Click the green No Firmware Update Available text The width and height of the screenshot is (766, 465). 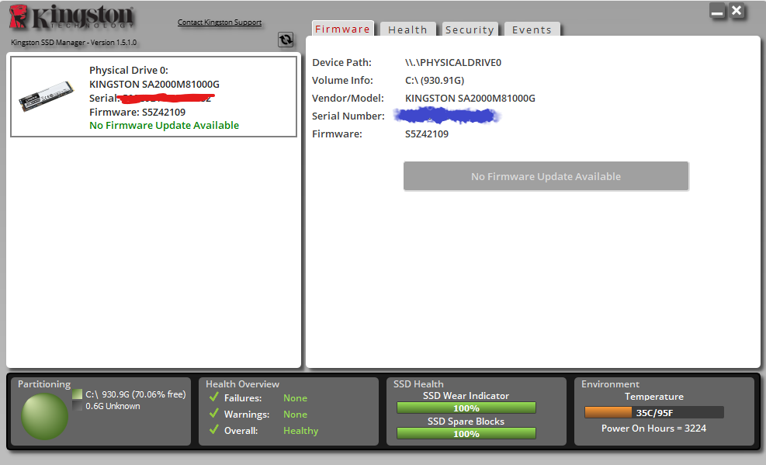[x=165, y=126]
